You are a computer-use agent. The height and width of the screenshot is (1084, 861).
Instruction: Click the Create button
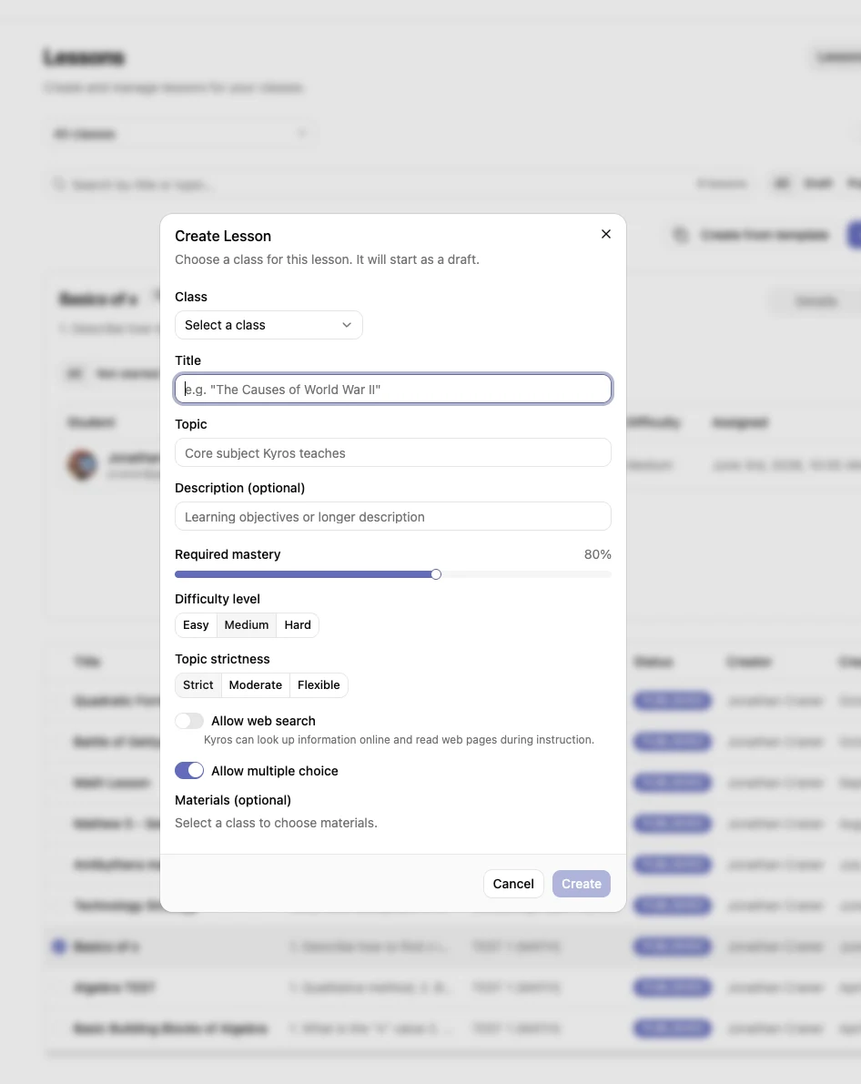[x=581, y=884]
